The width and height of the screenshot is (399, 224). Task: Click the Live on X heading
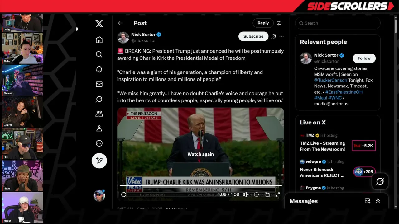(x=313, y=123)
